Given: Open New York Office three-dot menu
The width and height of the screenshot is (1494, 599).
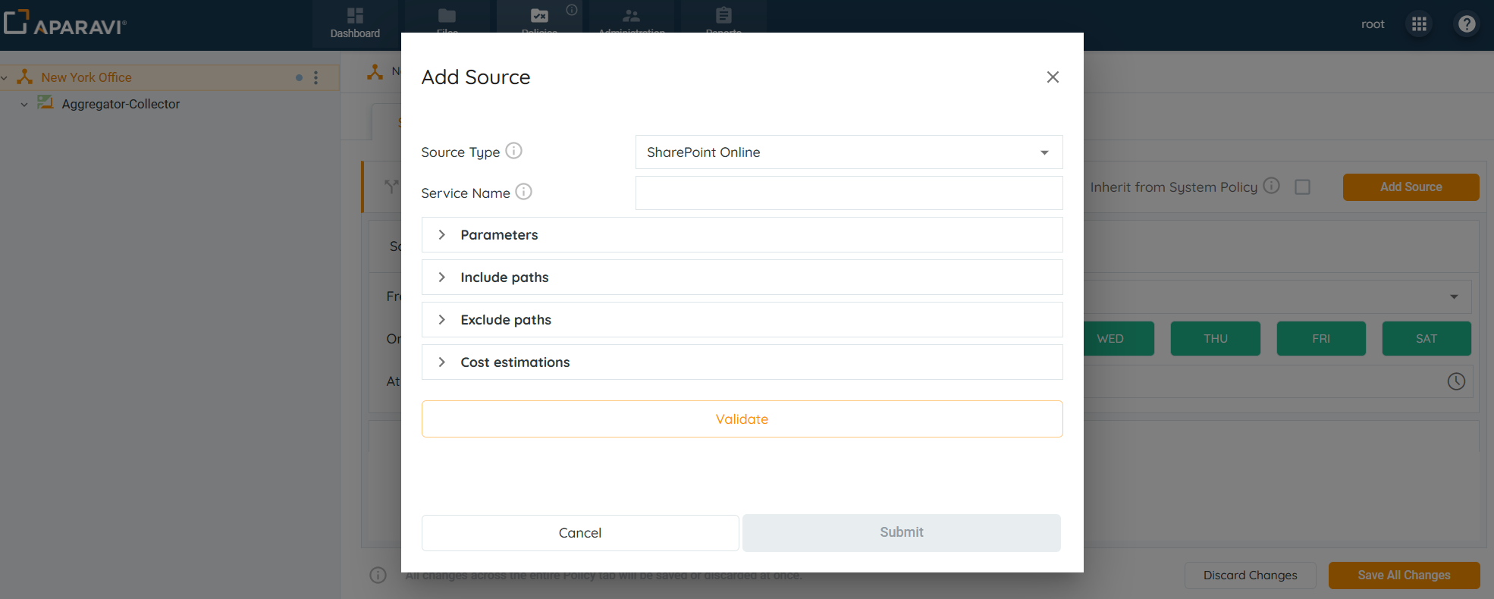Looking at the screenshot, I should point(316,77).
